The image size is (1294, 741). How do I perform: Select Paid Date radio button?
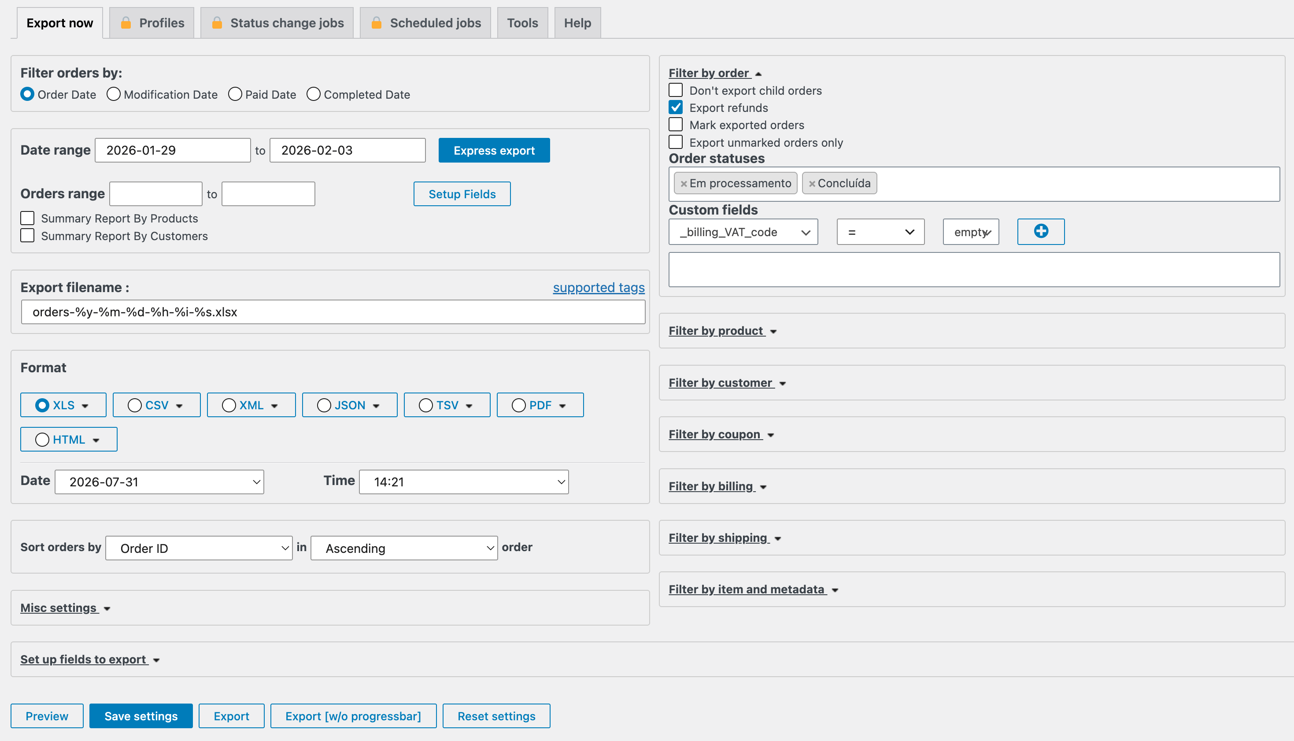point(235,94)
